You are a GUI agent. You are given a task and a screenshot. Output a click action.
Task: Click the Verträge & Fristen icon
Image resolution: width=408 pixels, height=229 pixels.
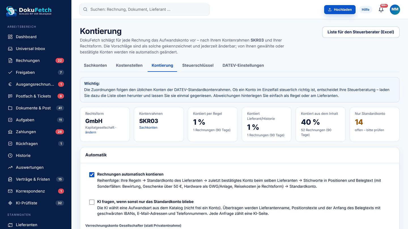pos(10,179)
